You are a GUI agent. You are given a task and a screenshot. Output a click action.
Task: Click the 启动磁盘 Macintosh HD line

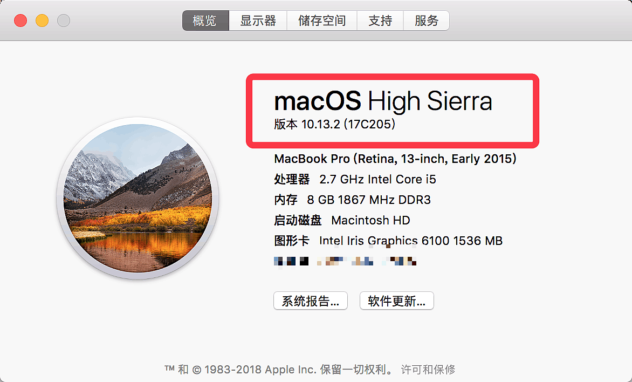[x=342, y=220]
